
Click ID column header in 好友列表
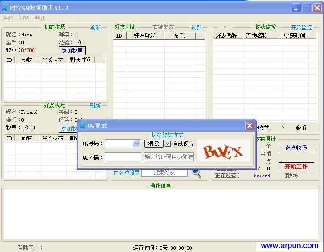pos(119,36)
